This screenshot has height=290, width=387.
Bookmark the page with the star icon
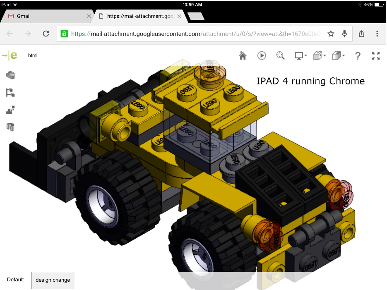(331, 34)
